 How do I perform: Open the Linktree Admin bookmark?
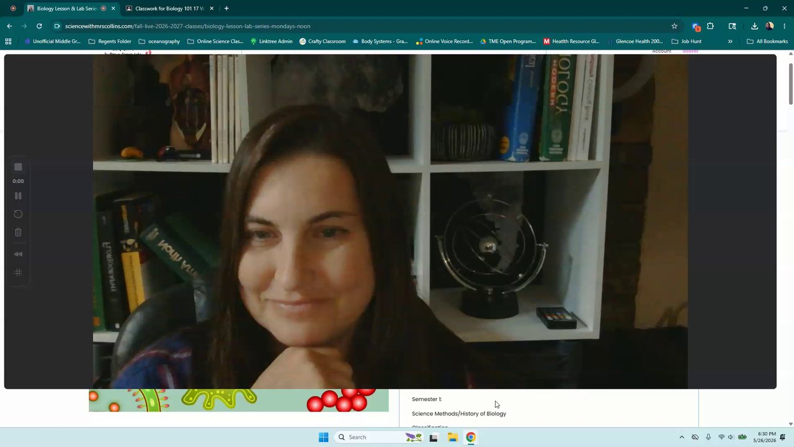(x=271, y=42)
